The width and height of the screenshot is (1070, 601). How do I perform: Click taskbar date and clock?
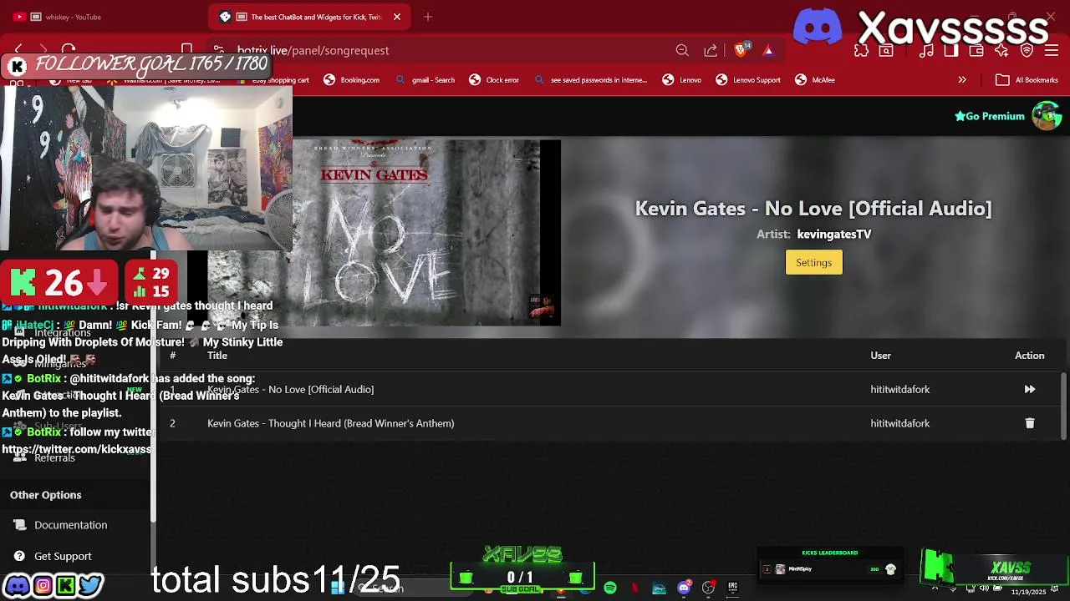pyautogui.click(x=1028, y=592)
